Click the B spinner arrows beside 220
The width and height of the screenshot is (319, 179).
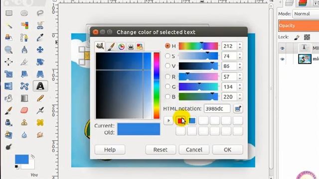(x=240, y=96)
